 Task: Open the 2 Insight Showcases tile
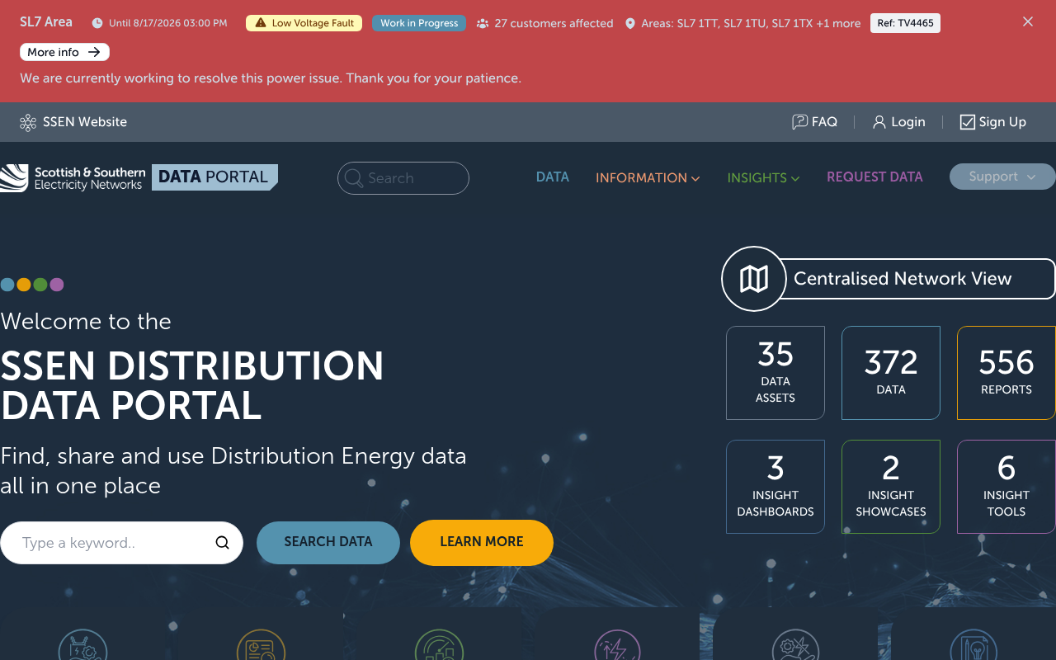pyautogui.click(x=891, y=487)
